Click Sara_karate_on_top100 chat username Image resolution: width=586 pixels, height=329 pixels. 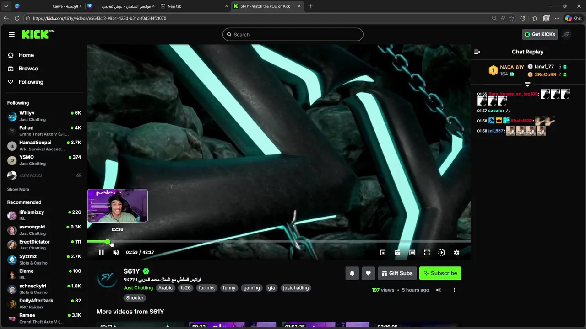513,94
